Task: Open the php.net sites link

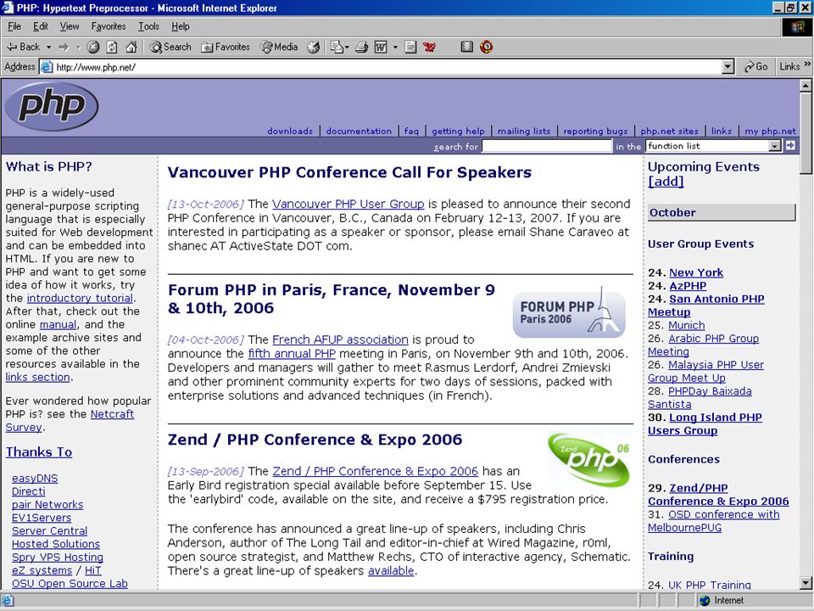Action: [670, 131]
